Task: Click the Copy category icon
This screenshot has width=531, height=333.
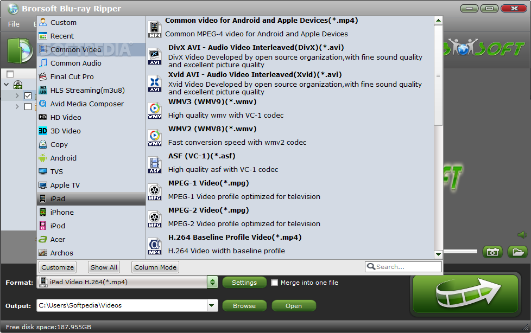Action: point(43,144)
